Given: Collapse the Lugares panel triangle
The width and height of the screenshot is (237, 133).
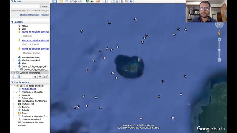Looking at the screenshot, I should point(12,22).
